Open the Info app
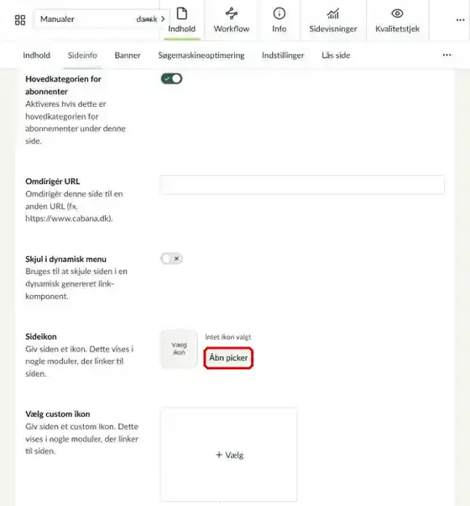The image size is (470, 506). (x=279, y=20)
